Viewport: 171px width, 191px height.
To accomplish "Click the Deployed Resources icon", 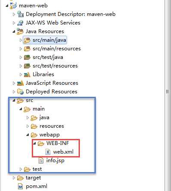I will coord(20,92).
